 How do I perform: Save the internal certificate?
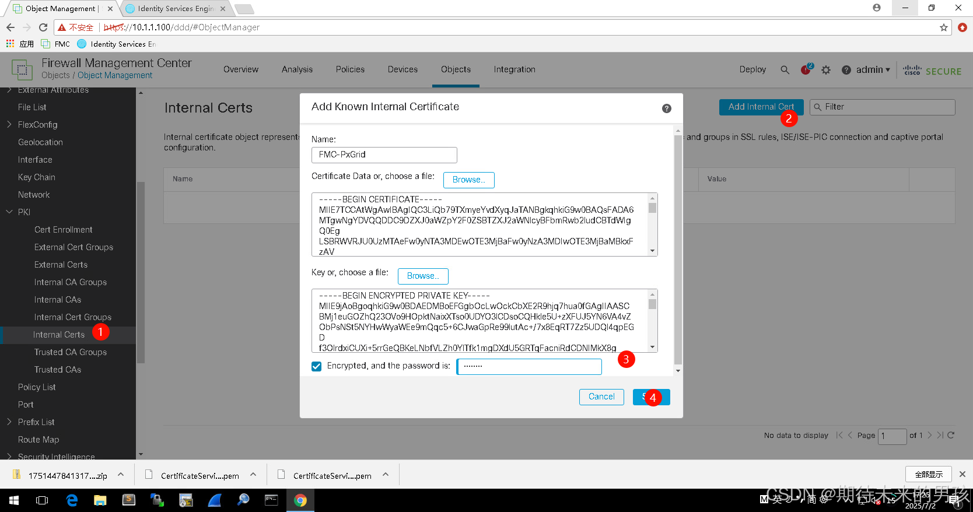[x=652, y=397]
